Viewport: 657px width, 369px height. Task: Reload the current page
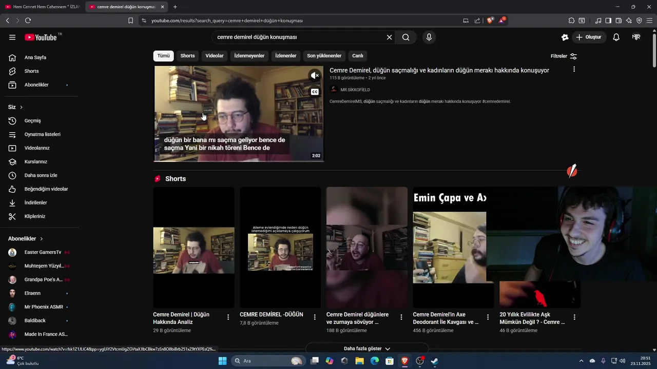point(28,20)
